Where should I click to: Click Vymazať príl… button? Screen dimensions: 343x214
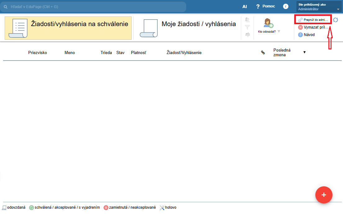(x=313, y=27)
